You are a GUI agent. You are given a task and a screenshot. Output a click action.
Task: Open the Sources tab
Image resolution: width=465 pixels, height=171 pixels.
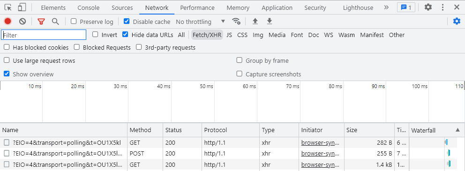click(122, 7)
